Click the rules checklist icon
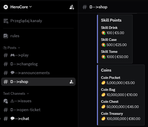Image resolution: width=148 pixels, height=127 pixels. pos(6,36)
